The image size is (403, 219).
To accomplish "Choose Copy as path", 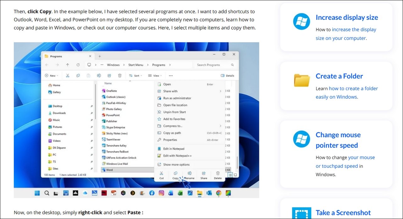I will 190,133.
